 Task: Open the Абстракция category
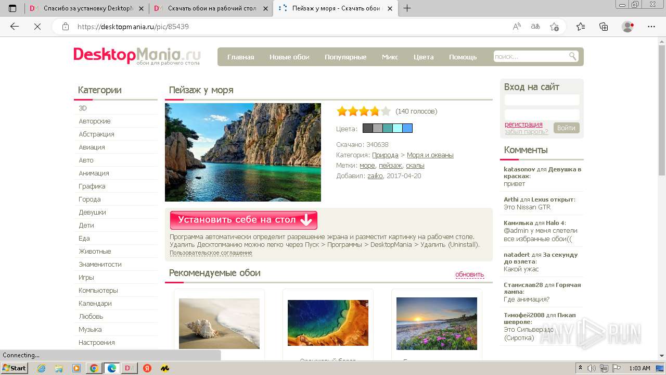[x=96, y=134]
